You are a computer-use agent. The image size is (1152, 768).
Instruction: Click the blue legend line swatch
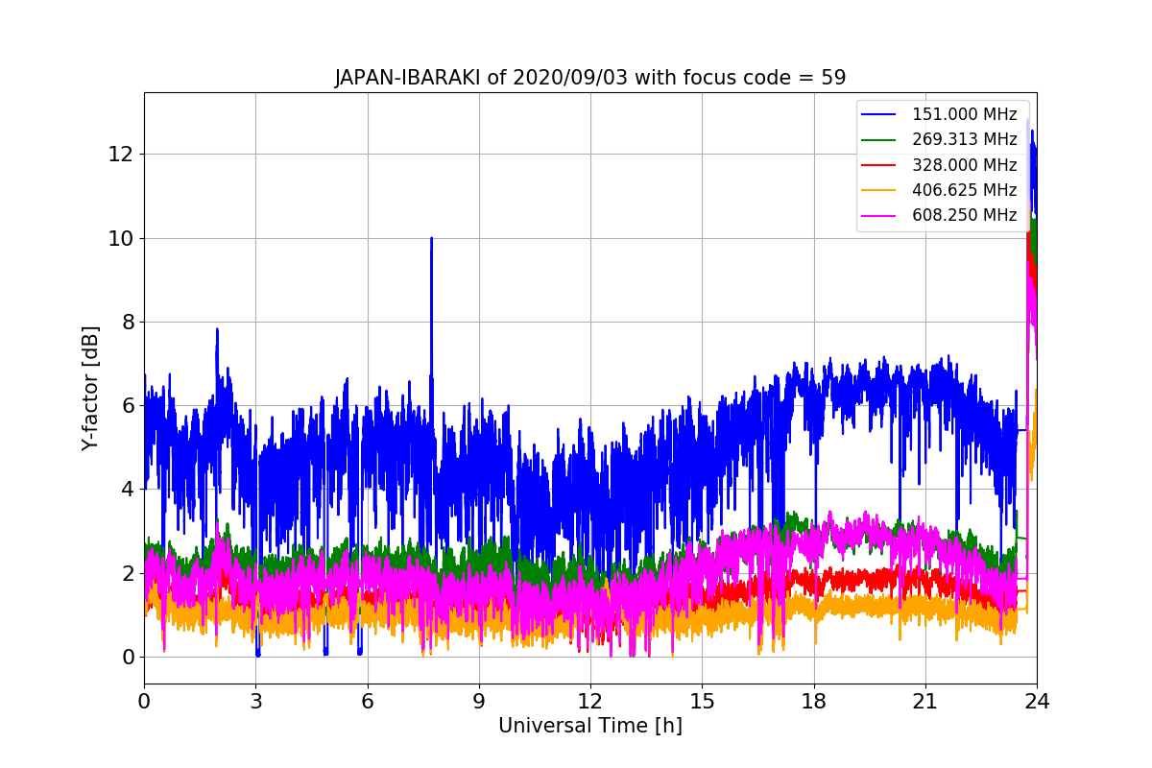pyautogui.click(x=879, y=115)
